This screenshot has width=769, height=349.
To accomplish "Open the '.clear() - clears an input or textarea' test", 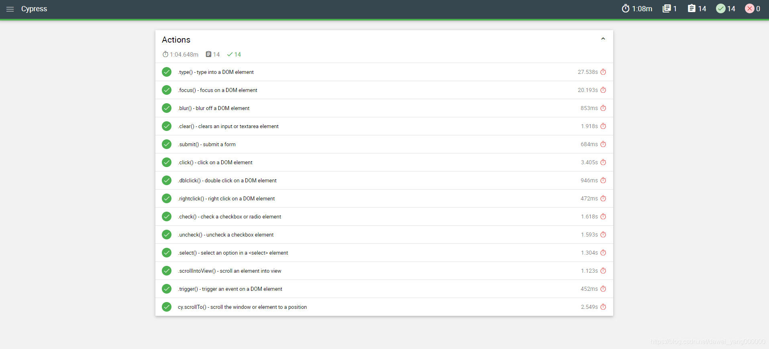I will pyautogui.click(x=384, y=126).
